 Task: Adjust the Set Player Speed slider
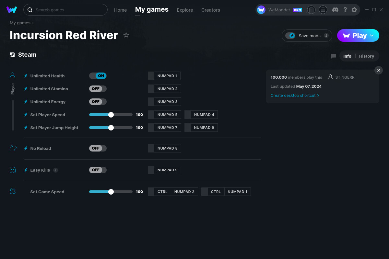[x=111, y=114]
